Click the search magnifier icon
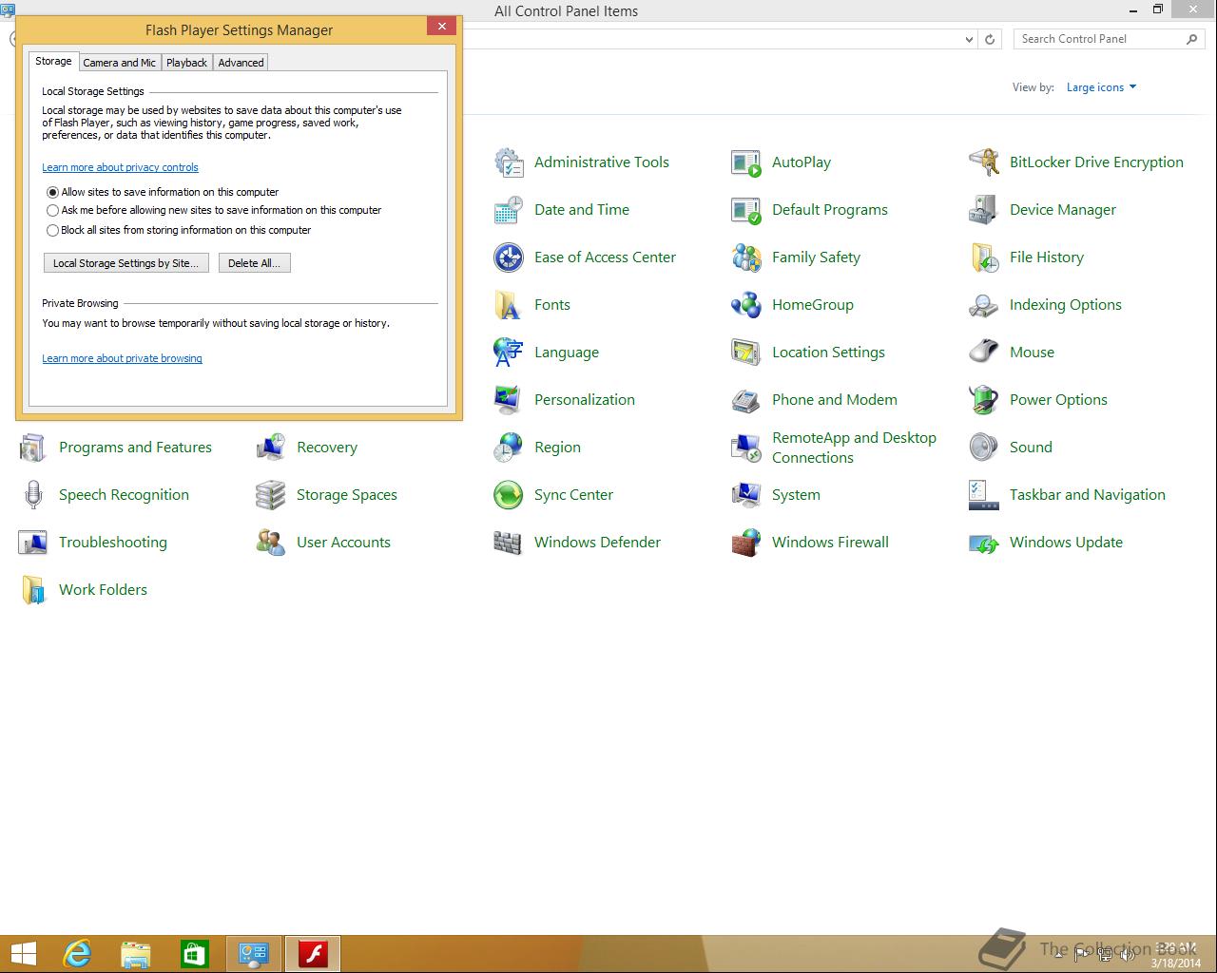 tap(1191, 39)
